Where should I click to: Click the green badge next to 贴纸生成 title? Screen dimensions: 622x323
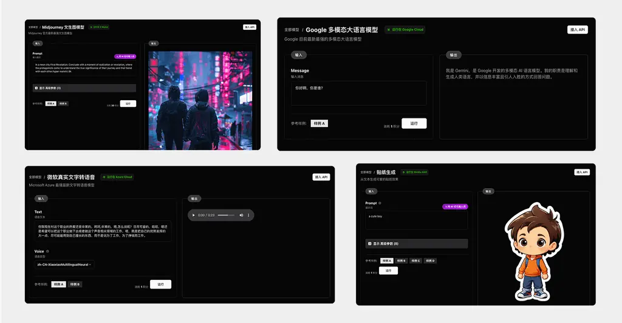pos(414,172)
